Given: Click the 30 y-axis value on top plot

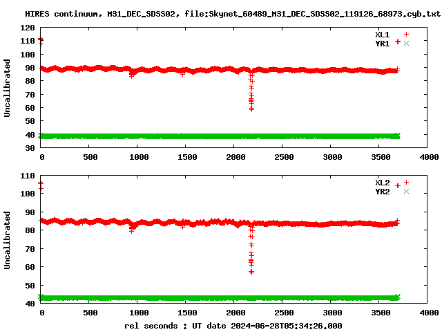Looking at the screenshot, I should click(30, 147).
